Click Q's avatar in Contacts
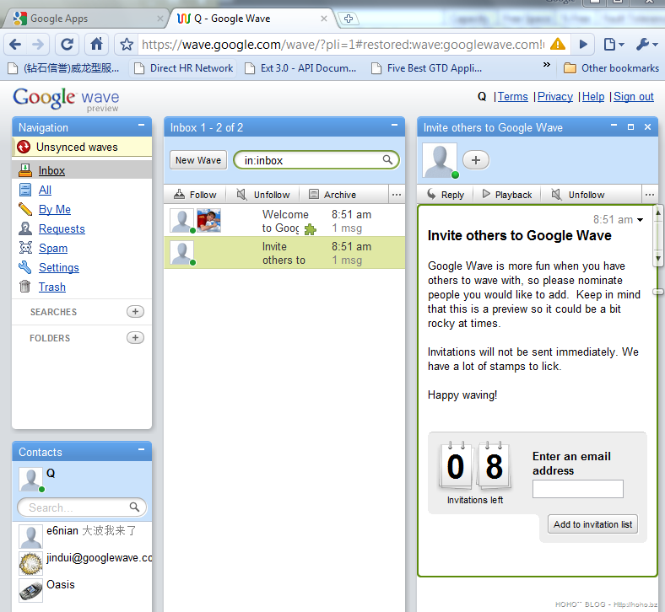665x612 pixels. (x=30, y=479)
